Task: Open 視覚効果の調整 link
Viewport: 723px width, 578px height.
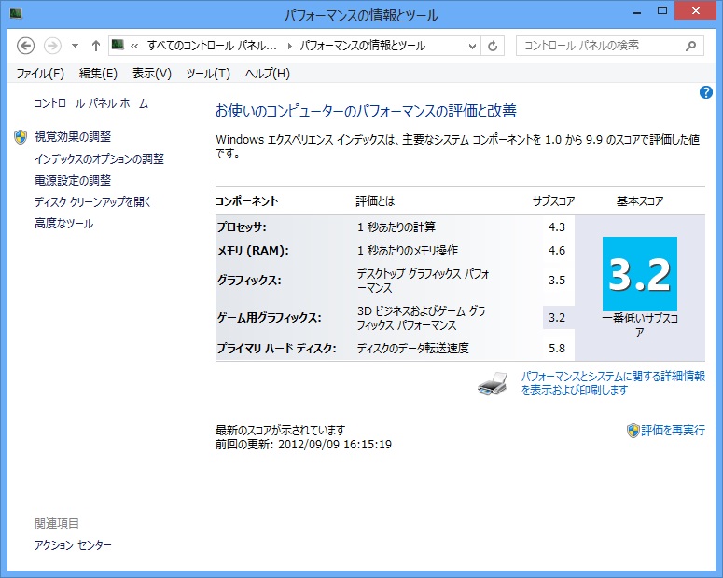Action: [x=73, y=136]
